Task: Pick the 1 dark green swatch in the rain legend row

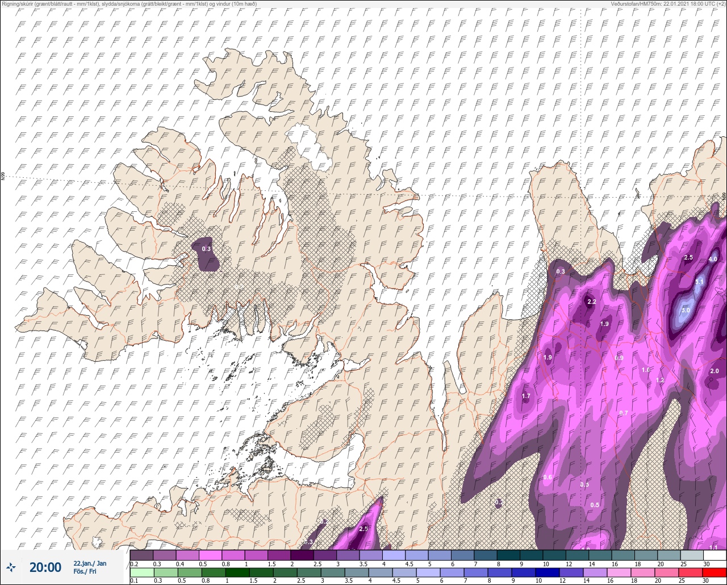Action: click(x=237, y=573)
